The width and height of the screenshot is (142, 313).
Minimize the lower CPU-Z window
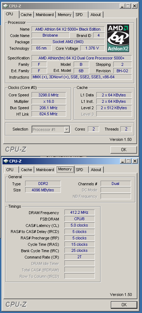123,161
